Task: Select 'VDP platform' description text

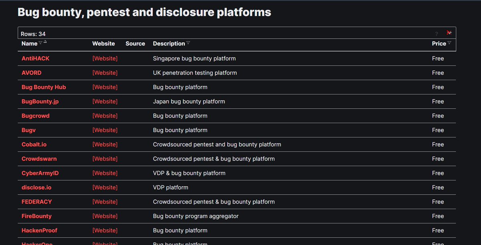Action: (170, 187)
